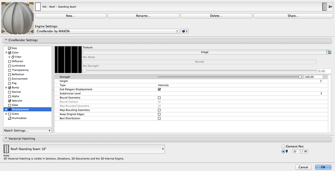Click the New... button

pos(70,16)
